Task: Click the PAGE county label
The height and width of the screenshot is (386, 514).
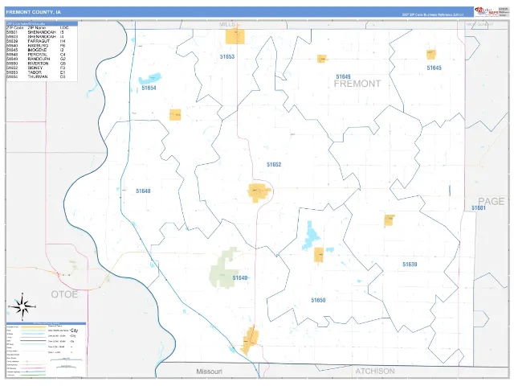Action: [x=491, y=201]
